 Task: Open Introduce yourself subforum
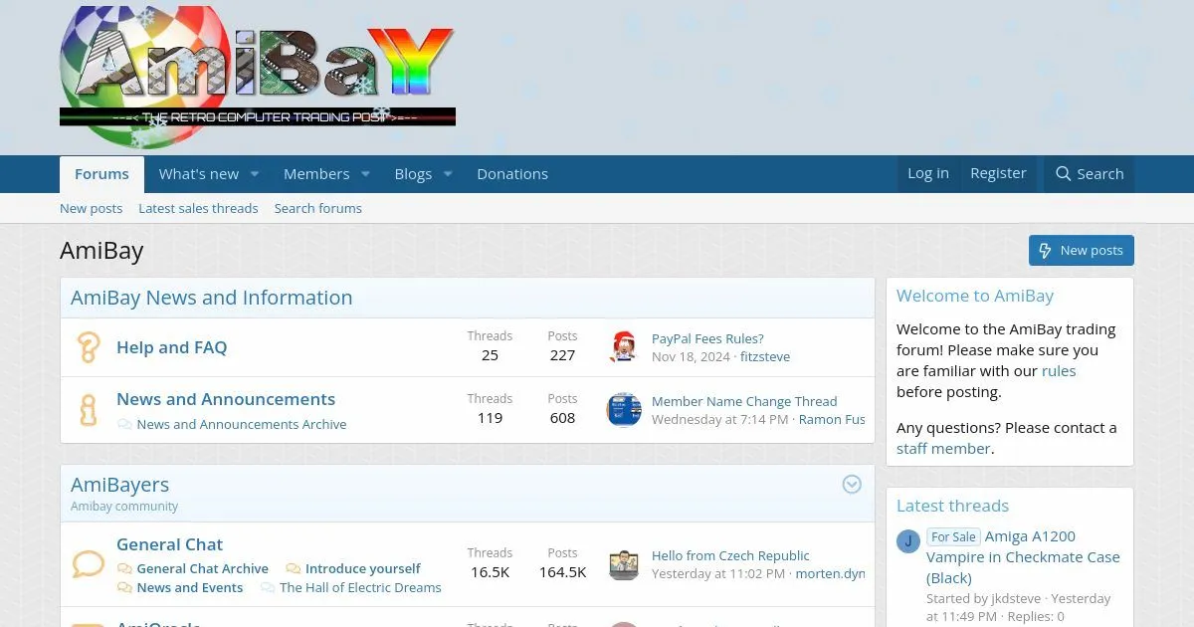[363, 568]
